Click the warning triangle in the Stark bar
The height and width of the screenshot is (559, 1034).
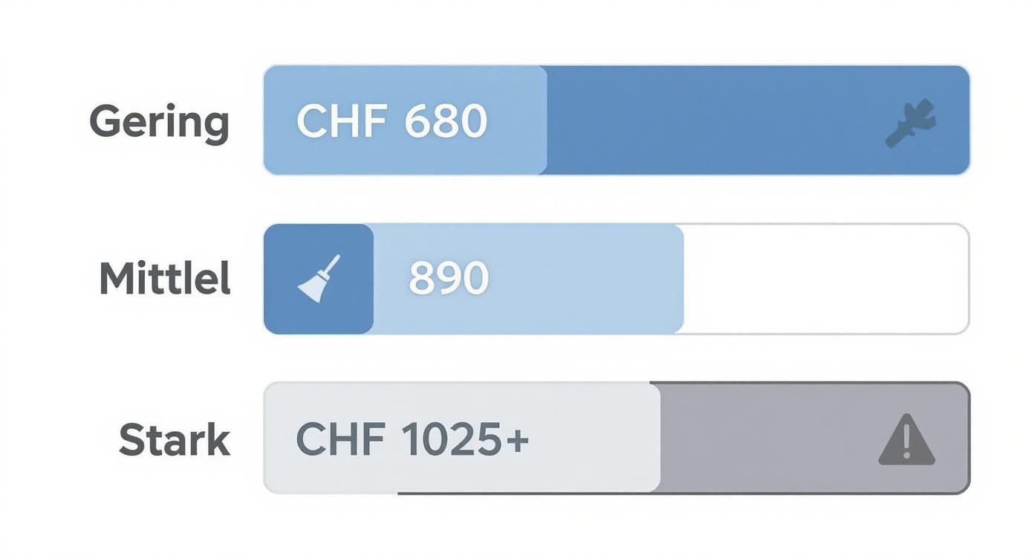tap(906, 440)
